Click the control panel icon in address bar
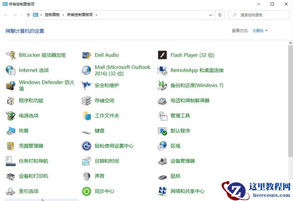The width and height of the screenshot is (293, 201). click(x=36, y=15)
